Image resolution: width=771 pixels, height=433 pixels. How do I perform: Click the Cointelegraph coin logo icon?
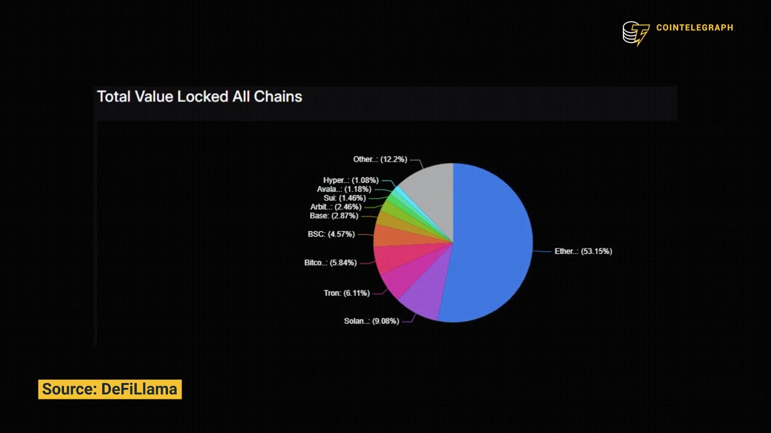(636, 34)
